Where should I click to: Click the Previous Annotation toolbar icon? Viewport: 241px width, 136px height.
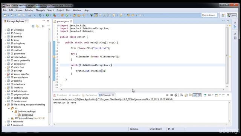[121, 15]
